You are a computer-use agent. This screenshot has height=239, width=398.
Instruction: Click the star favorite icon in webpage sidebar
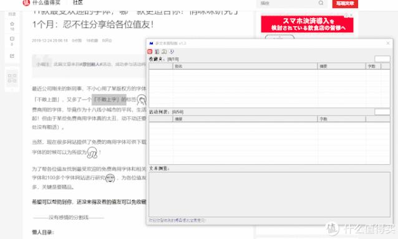tap(12, 24)
